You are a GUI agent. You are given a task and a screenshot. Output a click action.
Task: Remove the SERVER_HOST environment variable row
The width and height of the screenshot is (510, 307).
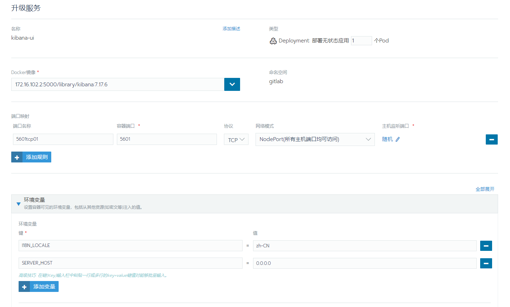(486, 263)
